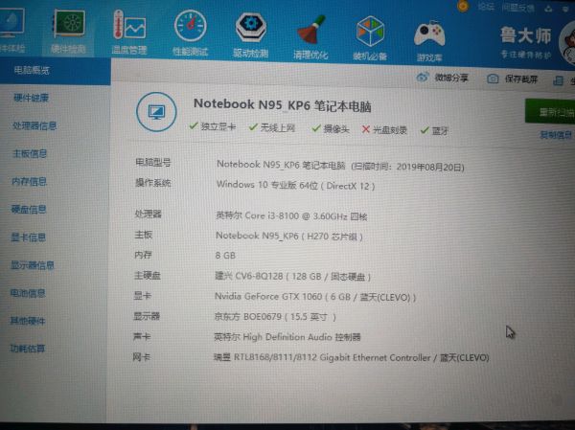Select 显卡信息 in the sidebar
Image resolution: width=575 pixels, height=430 pixels.
28,238
